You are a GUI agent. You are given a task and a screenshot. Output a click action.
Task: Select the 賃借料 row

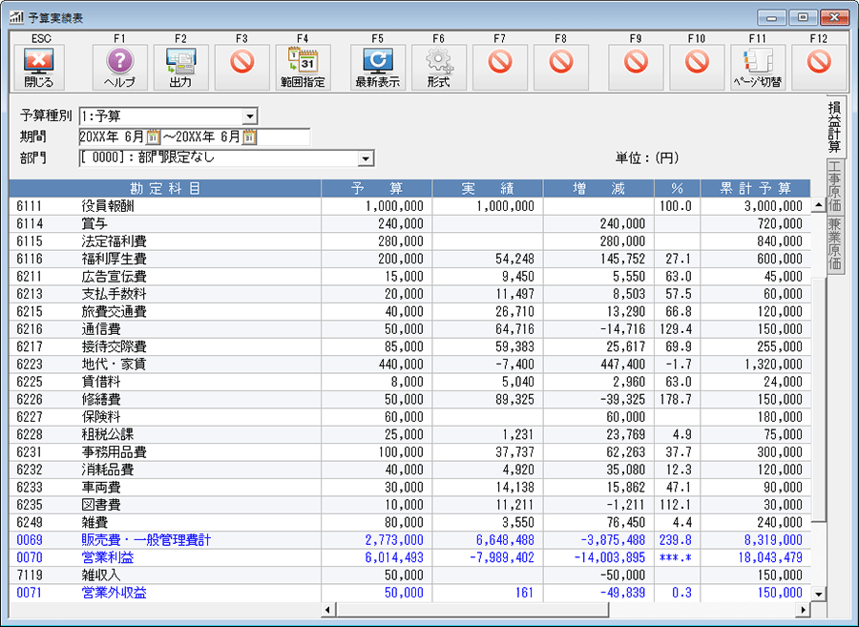click(x=409, y=382)
